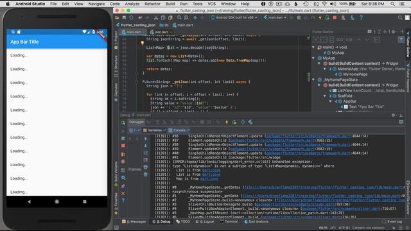The height and width of the screenshot is (231, 411).
Task: Open the TODO tool window tab
Action: pos(183,221)
